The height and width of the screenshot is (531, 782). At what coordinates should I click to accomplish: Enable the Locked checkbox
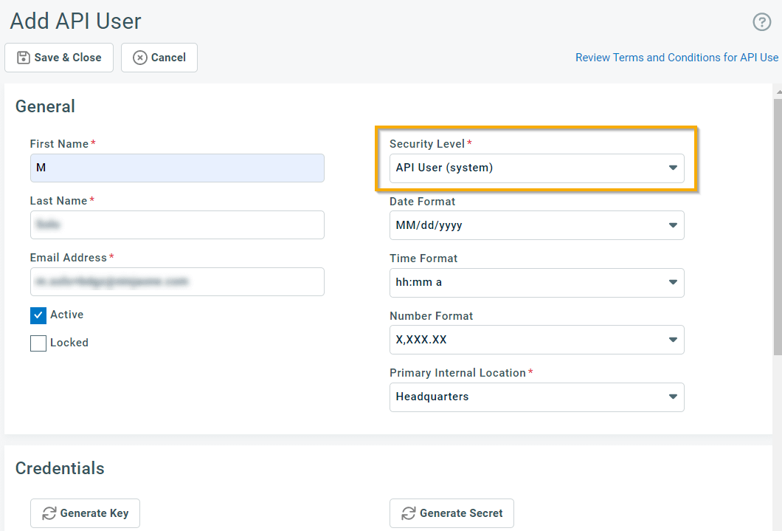38,343
